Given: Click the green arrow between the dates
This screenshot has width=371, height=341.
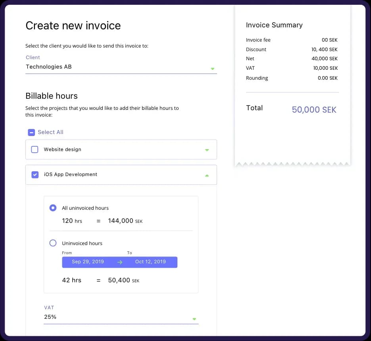Looking at the screenshot, I should click(x=120, y=262).
